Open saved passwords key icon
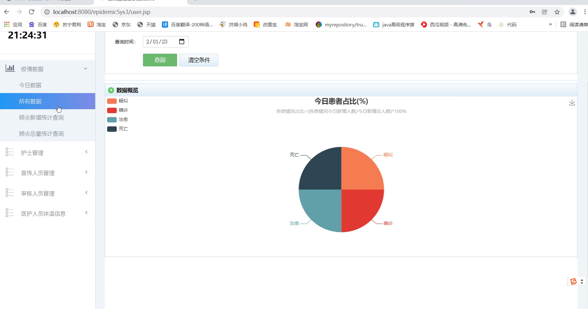Screen dimensions: 588x309 532,12
